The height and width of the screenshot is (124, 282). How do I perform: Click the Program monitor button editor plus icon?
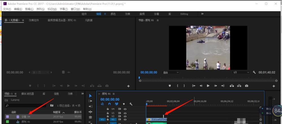coord(274,86)
